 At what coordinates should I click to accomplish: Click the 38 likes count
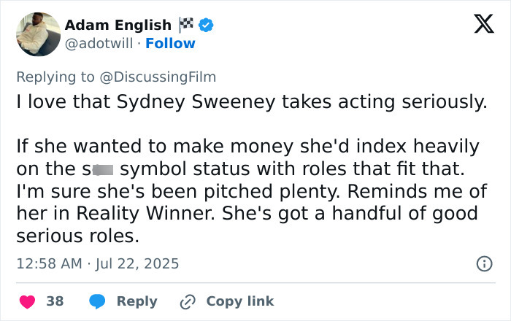tap(55, 301)
